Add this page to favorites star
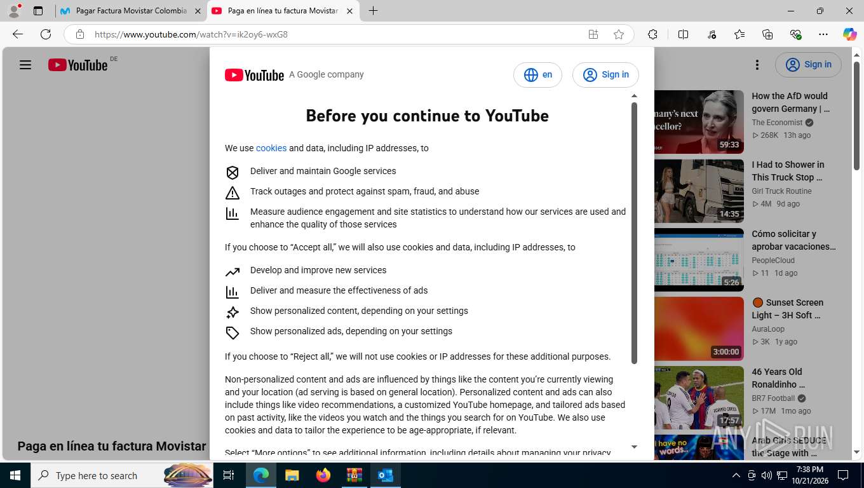This screenshot has height=488, width=864. click(619, 34)
